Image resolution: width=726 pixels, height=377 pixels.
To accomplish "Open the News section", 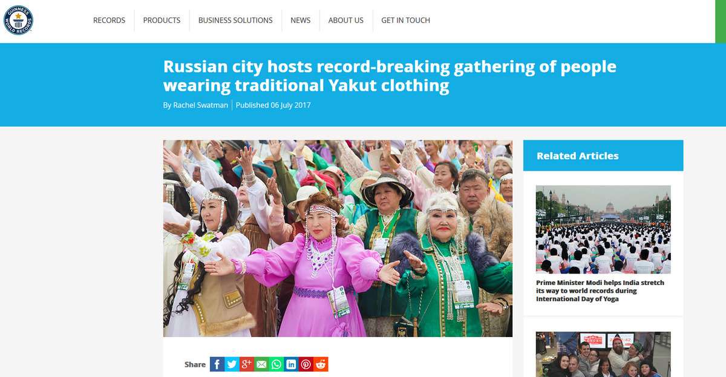I will tap(300, 20).
